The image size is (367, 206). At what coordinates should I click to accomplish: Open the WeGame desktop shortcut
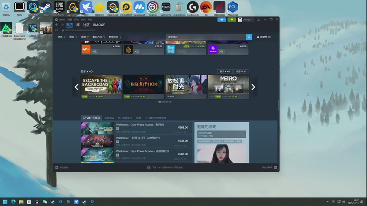tap(73, 8)
